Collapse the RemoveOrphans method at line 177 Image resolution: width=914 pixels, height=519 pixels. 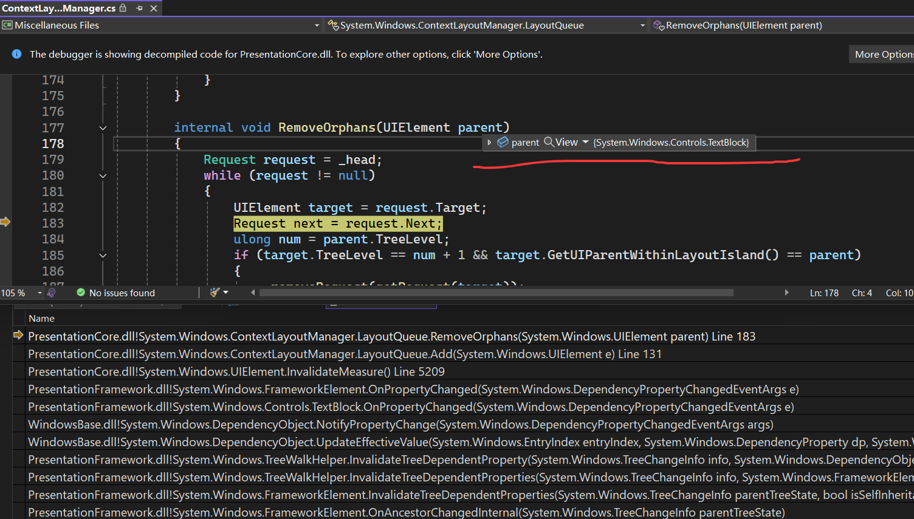(103, 128)
